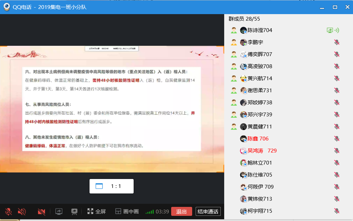Click the green screen-sharing icon for 陈诗滢704
This screenshot has height=221, width=353.
point(330,30)
